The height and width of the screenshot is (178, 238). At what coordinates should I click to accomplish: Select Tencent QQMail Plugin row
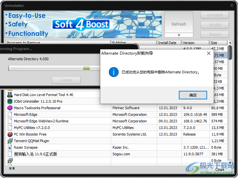(116, 141)
